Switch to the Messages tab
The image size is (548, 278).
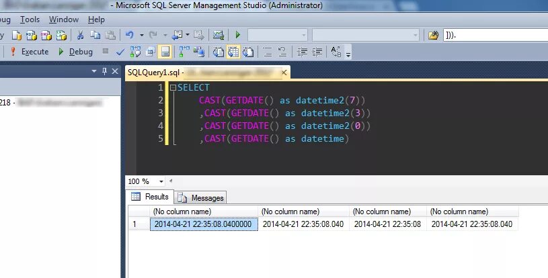point(200,198)
